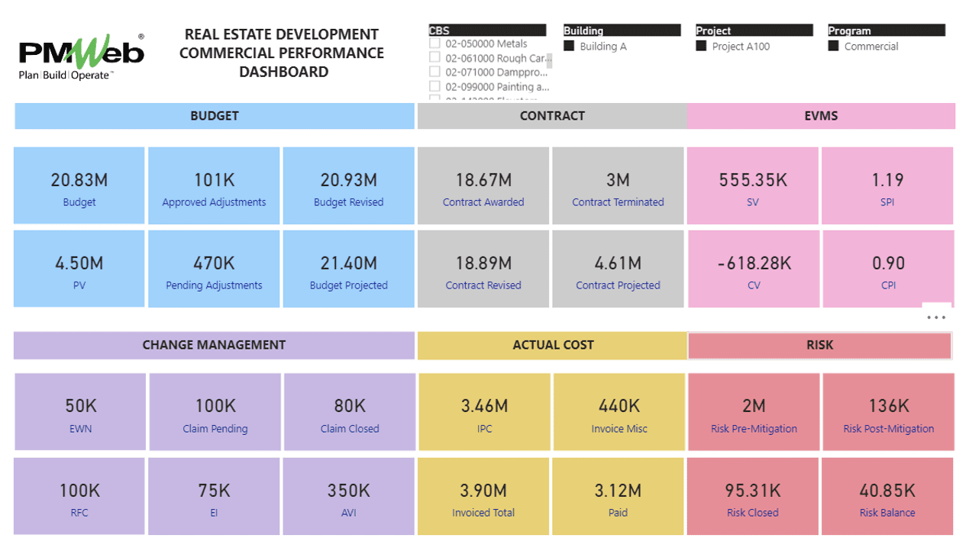Open the More options ellipsis menu
The image size is (969, 551).
(935, 317)
